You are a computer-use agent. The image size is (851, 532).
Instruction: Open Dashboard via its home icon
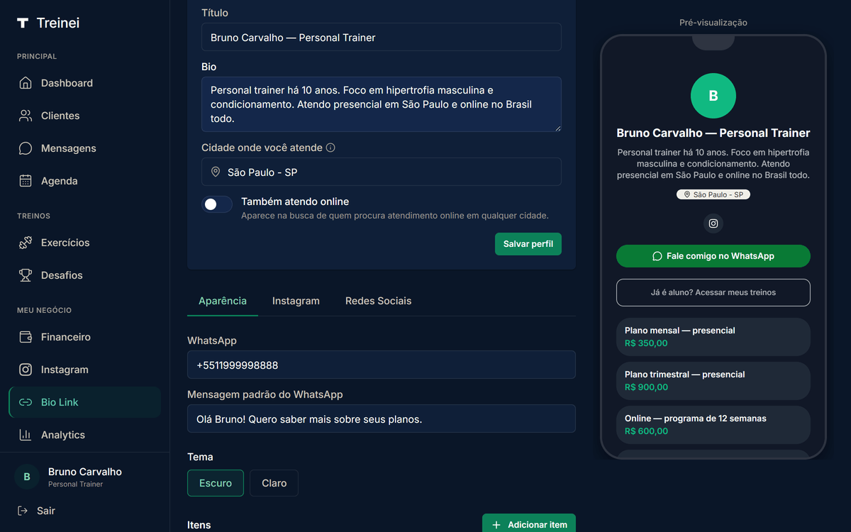coord(26,83)
